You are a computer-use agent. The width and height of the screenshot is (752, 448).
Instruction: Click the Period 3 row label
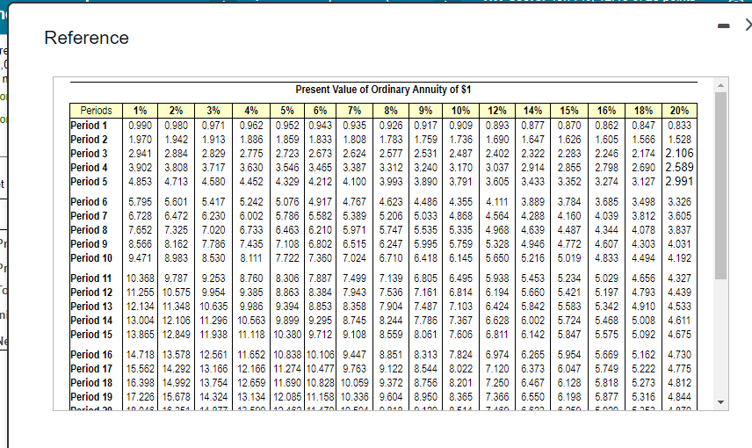pos(89,154)
